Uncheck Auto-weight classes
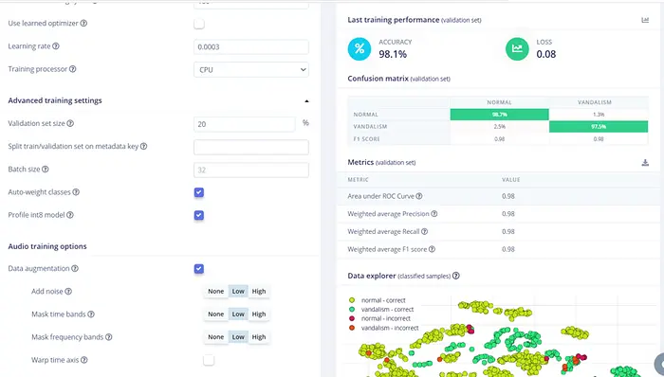This screenshot has width=664, height=377. tap(199, 192)
